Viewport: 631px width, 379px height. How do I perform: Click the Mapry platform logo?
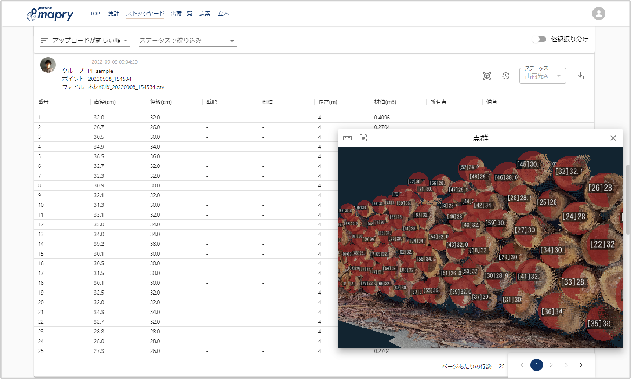coord(50,14)
